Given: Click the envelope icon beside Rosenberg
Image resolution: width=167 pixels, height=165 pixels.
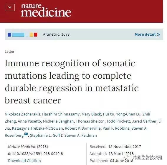Looking at the screenshot, I should pos(26,134).
